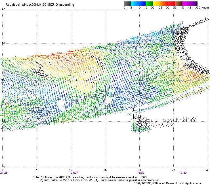Click the 'Times are GMT' note line

click(90, 177)
